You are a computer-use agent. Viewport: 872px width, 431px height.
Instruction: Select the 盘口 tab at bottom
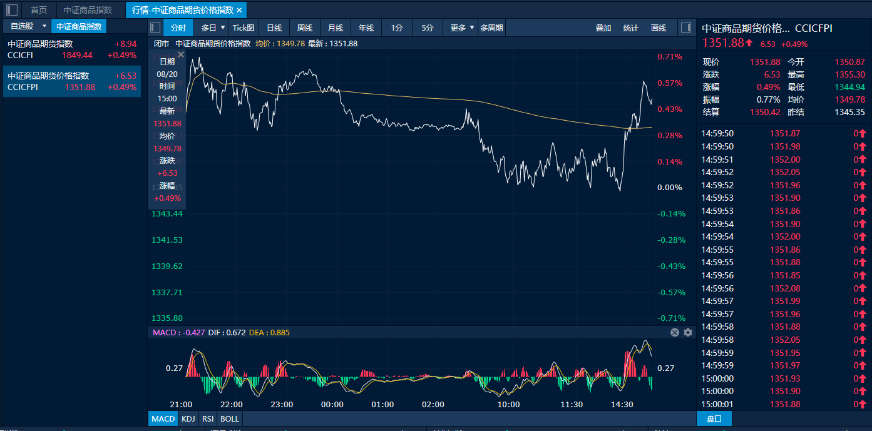pyautogui.click(x=714, y=419)
